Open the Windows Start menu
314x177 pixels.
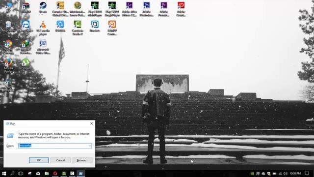coord(4,174)
